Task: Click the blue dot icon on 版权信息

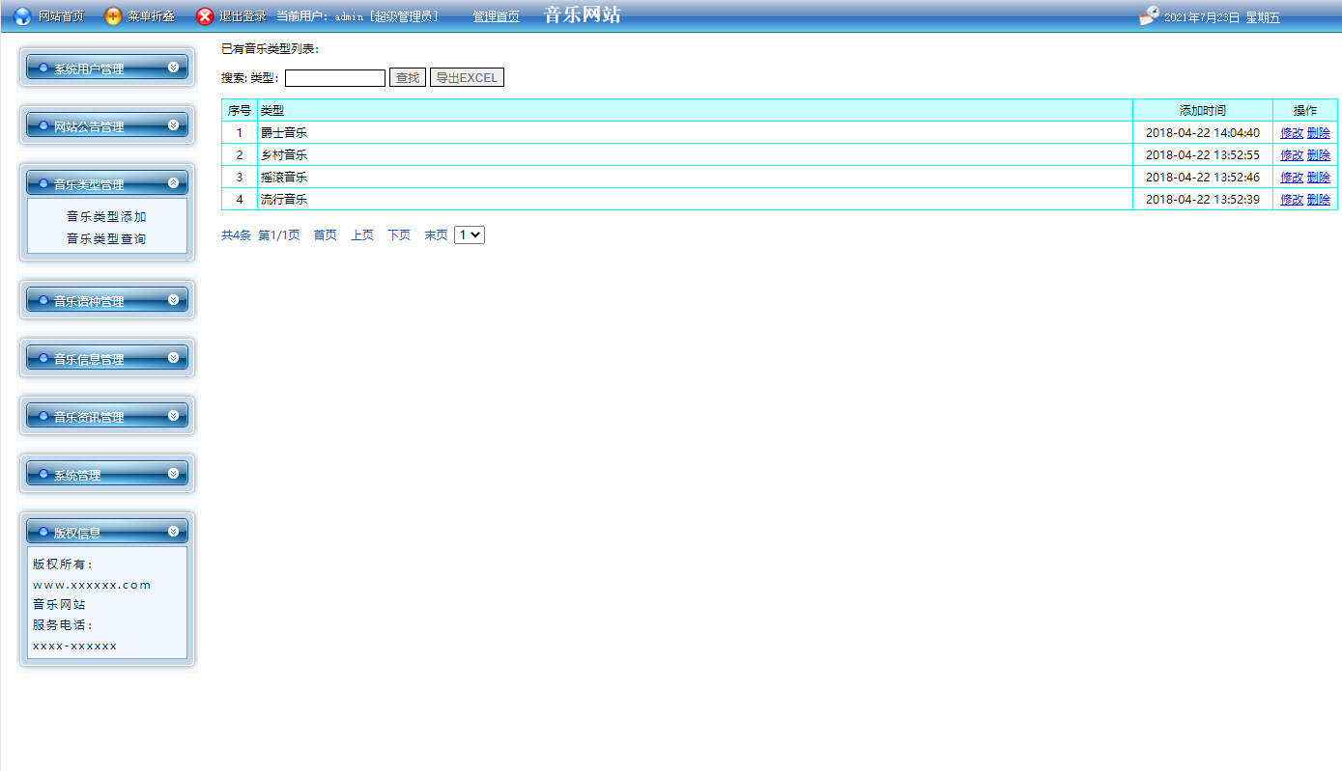Action: (x=43, y=532)
